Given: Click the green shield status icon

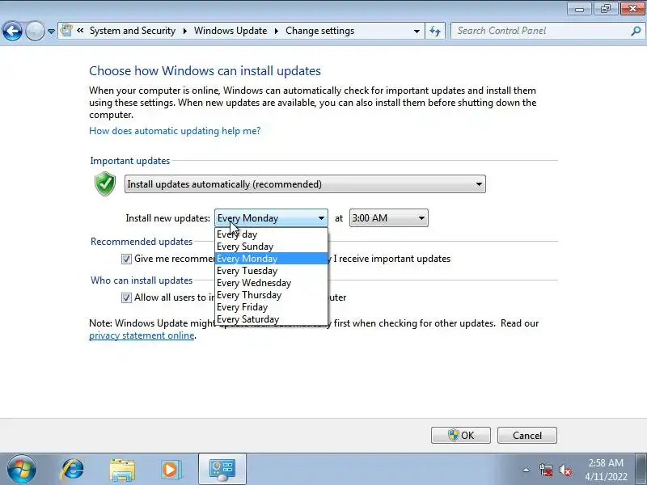Looking at the screenshot, I should click(105, 183).
